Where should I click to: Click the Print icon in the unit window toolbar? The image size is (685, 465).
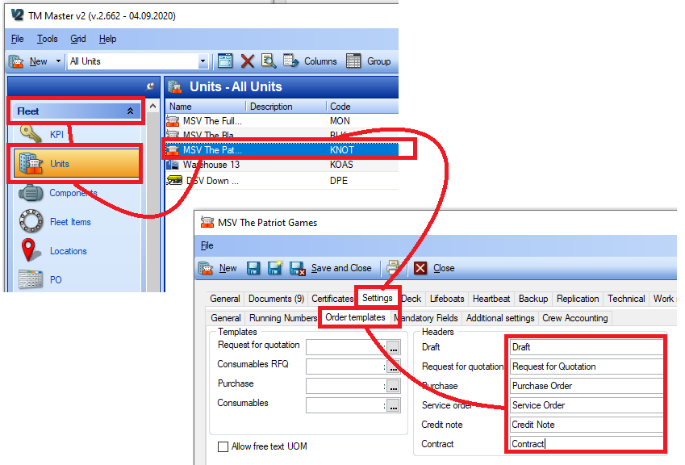[393, 267]
